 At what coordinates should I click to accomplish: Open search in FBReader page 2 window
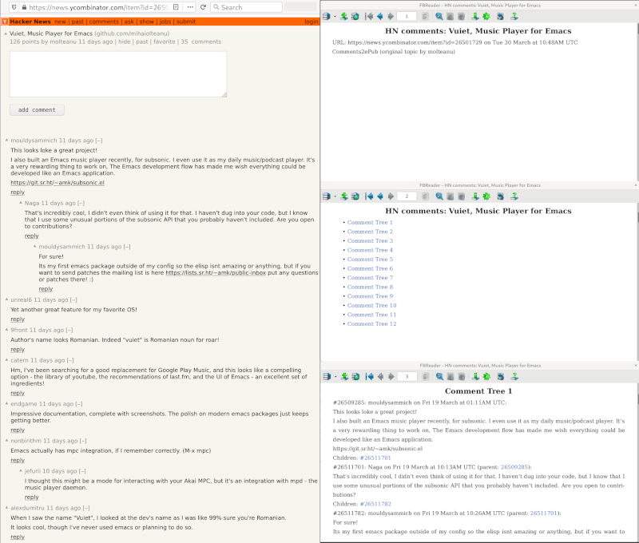(x=439, y=196)
